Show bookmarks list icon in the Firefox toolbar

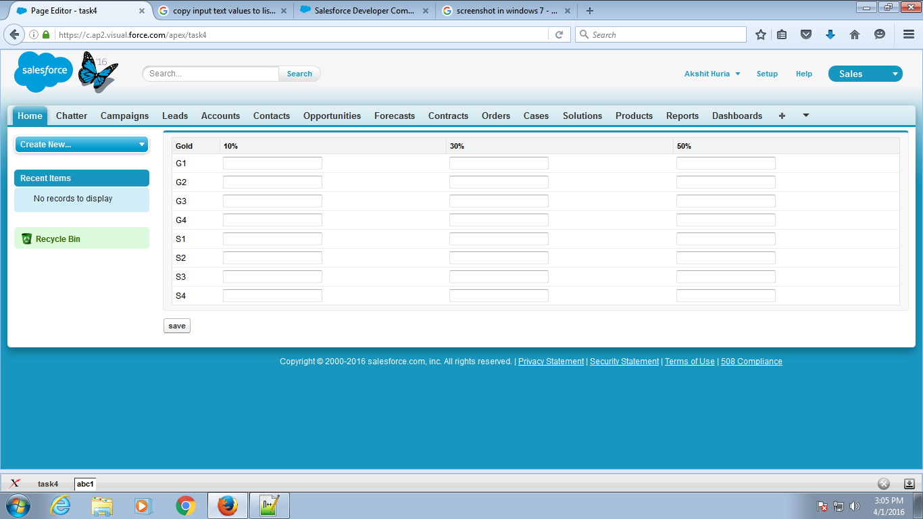[782, 34]
